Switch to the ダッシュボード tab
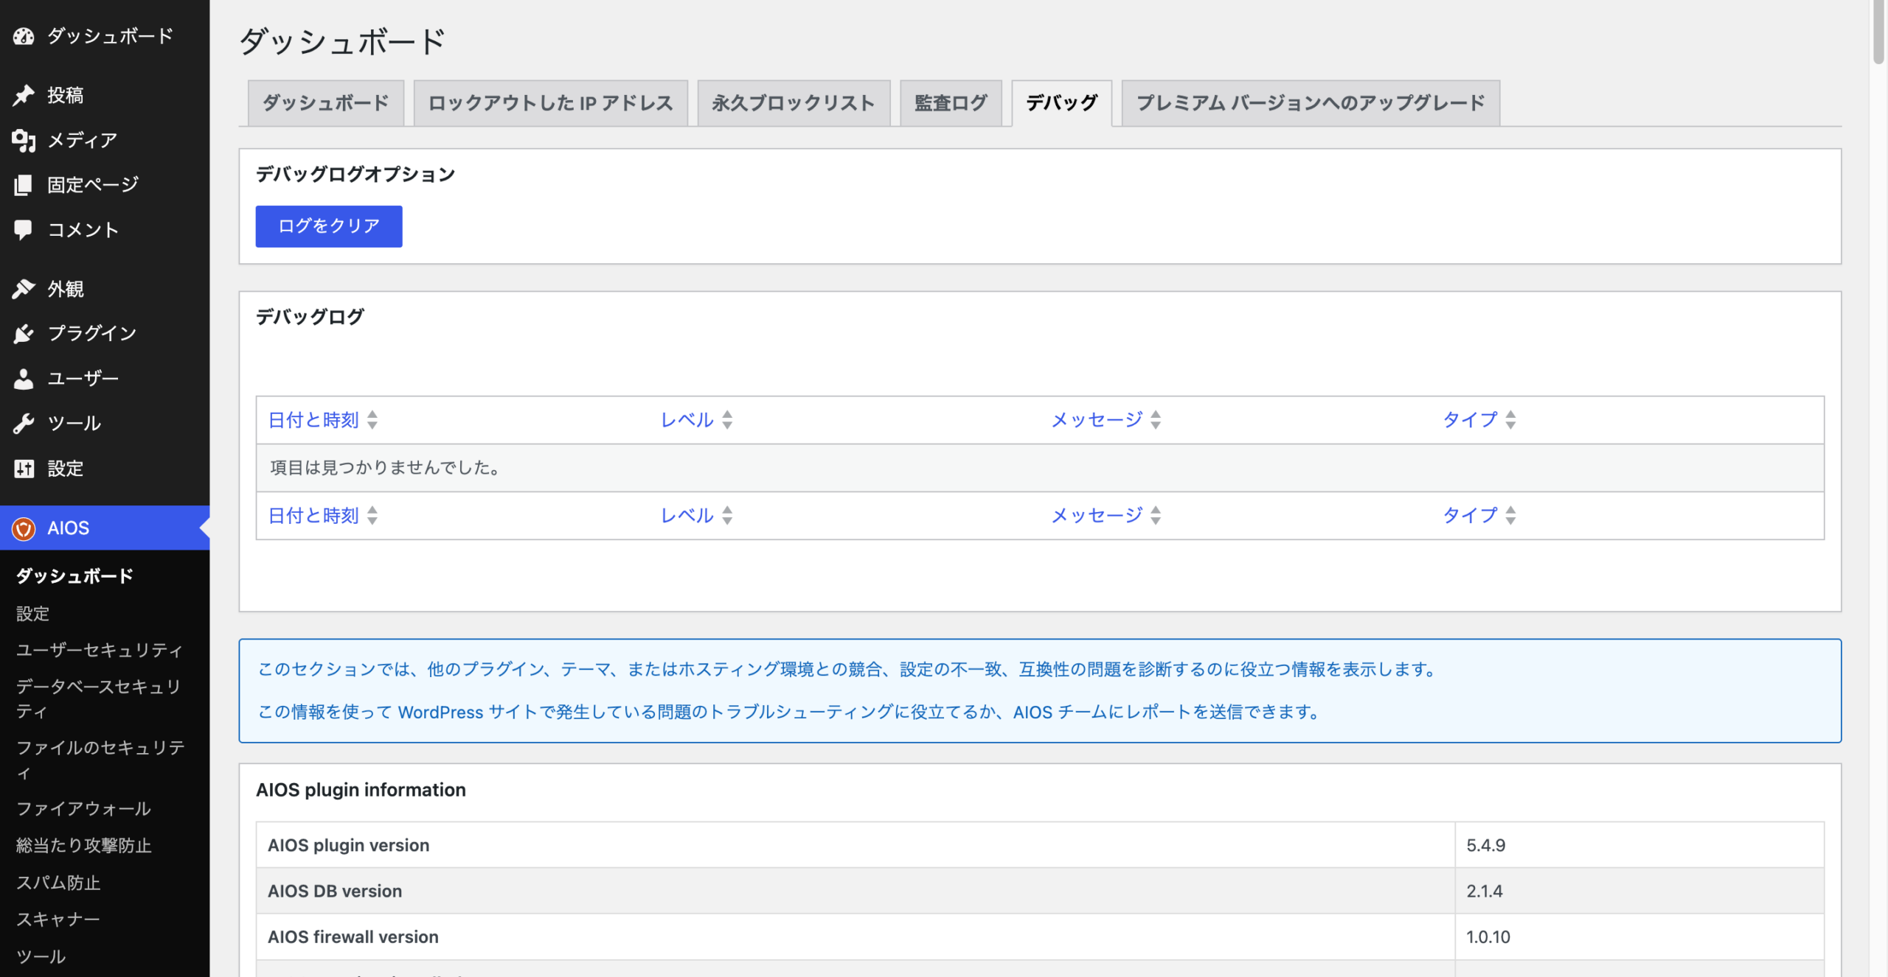This screenshot has height=977, width=1888. coord(326,103)
